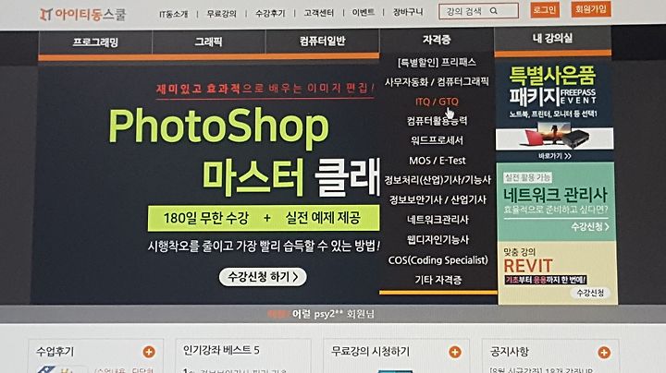Click 수강신청 button on the REVIT banner
Screen dimensions: 666x373
pyautogui.click(x=590, y=293)
